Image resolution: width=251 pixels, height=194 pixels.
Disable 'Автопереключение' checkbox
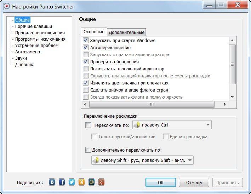tap(86, 47)
